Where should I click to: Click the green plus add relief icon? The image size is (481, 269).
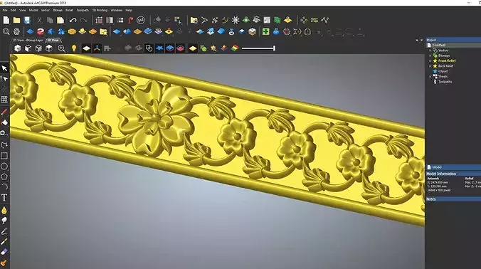(x=265, y=31)
